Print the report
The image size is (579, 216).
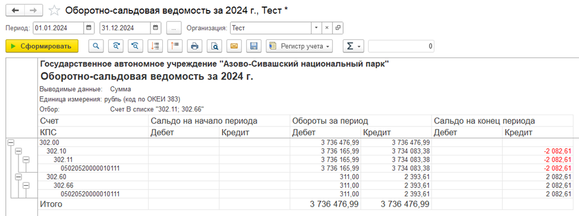194,46
